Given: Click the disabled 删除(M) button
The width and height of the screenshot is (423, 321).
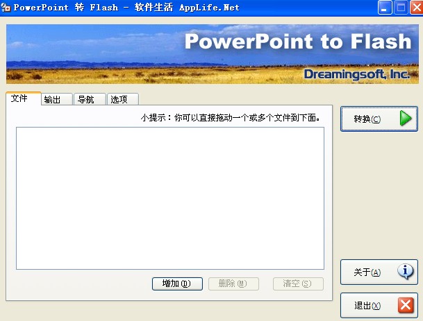Looking at the screenshot, I should pos(233,284).
